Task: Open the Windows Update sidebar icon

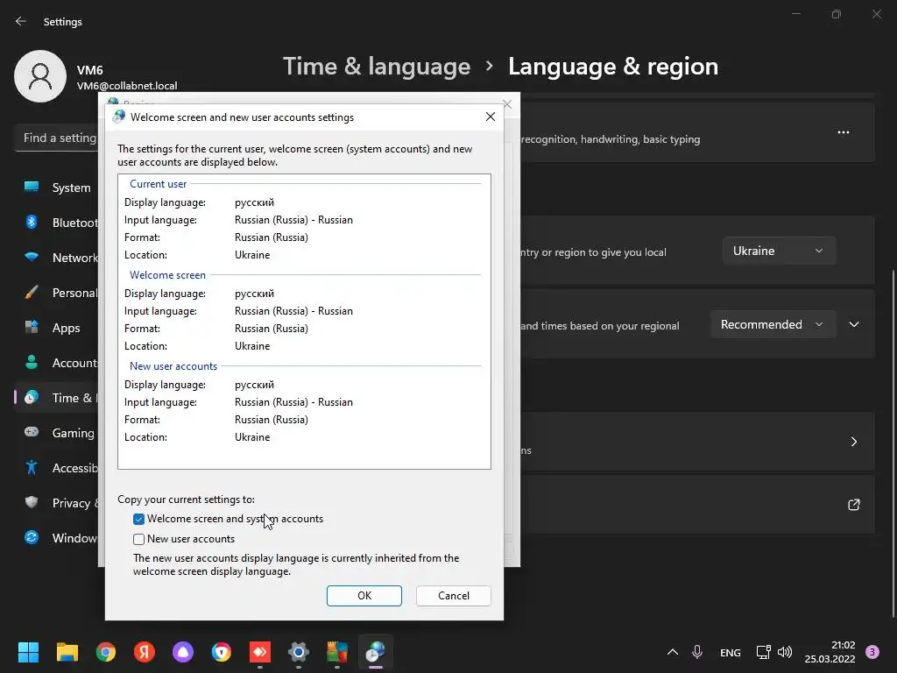Action: (32, 537)
